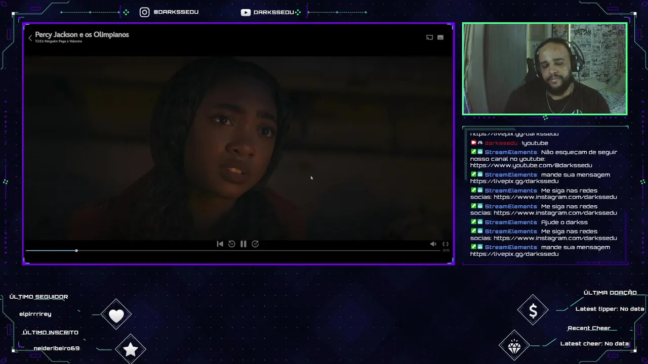Exit fullscreen mode in the player
This screenshot has width=648, height=364.
coord(445,244)
